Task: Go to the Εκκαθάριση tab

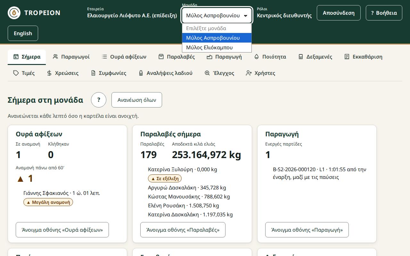Action: (x=363, y=57)
